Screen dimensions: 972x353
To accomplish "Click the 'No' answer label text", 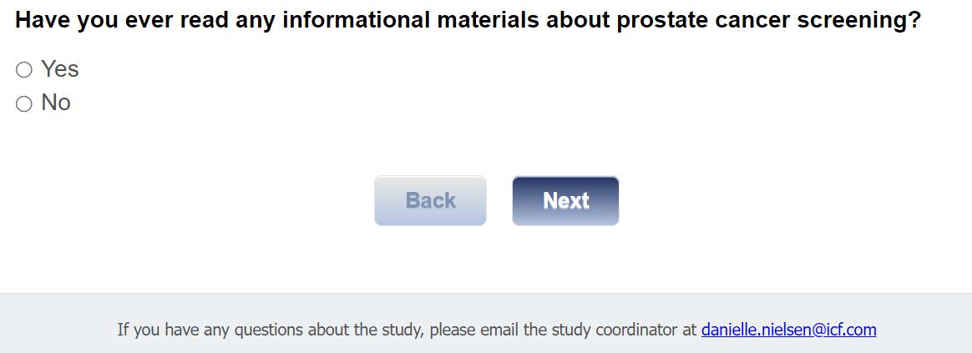I will pos(56,103).
